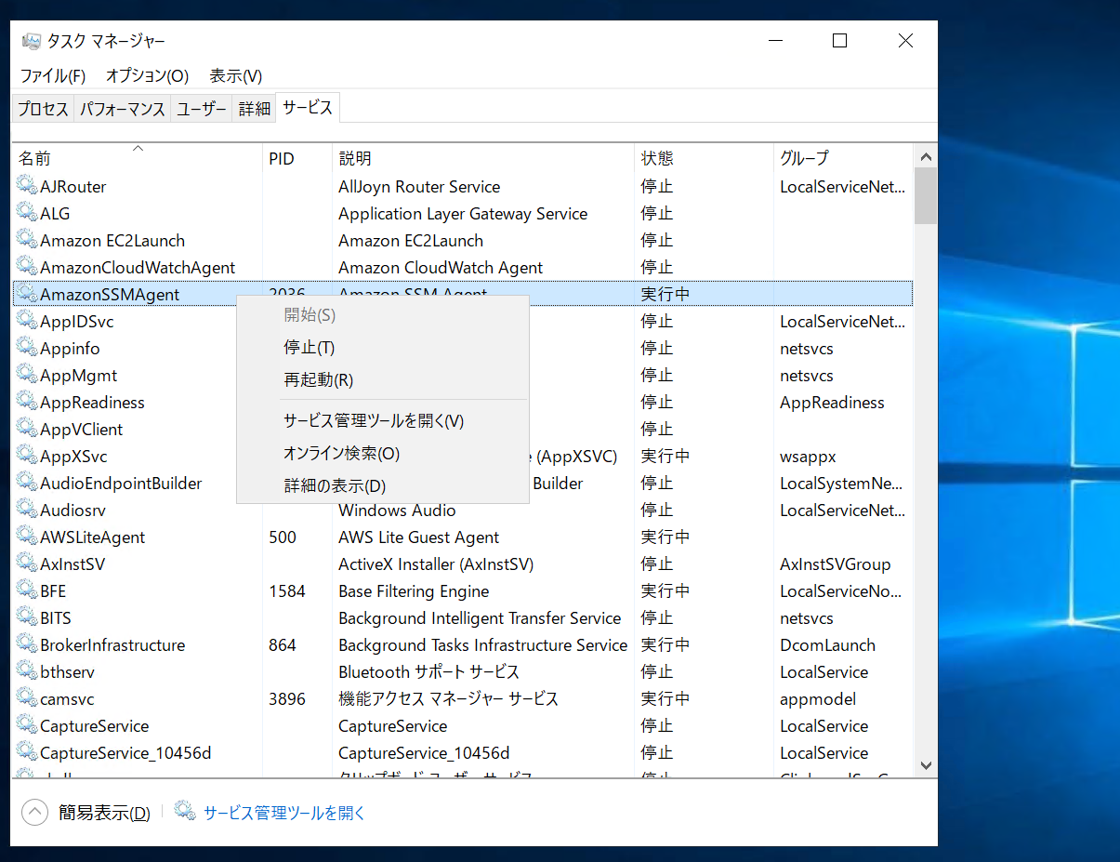Click the wsappx group cell
This screenshot has width=1120, height=862.
[808, 456]
